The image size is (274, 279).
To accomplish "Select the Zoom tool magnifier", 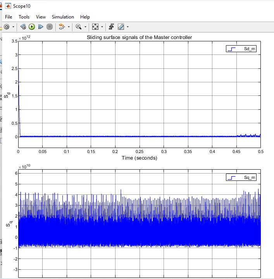I will pyautogui.click(x=79, y=27).
